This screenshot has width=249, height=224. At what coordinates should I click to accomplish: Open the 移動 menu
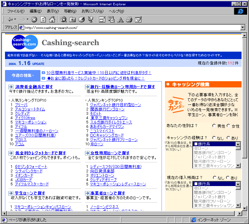pos(70,11)
